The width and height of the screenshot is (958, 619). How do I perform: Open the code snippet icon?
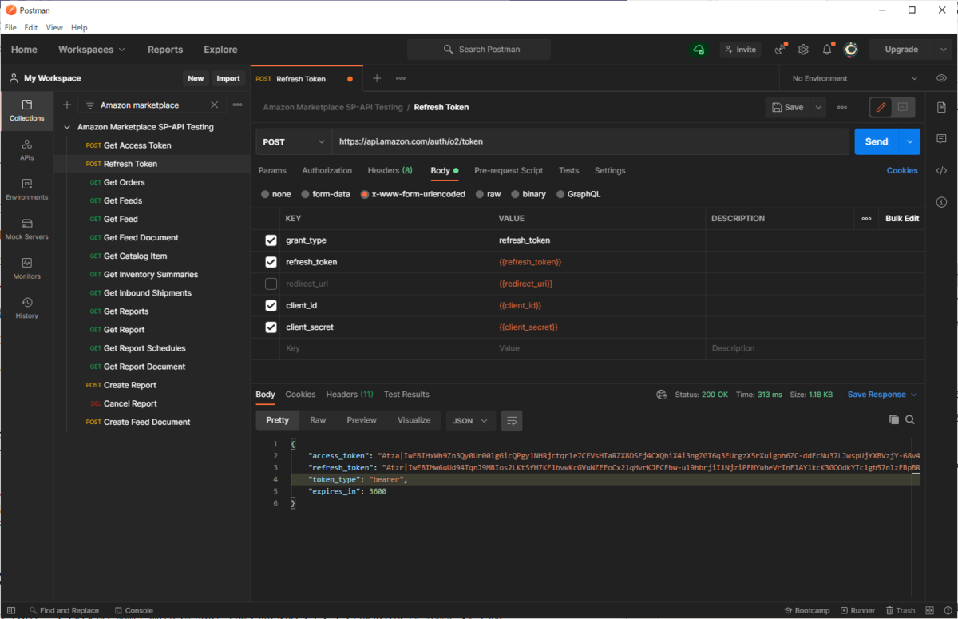click(x=942, y=170)
